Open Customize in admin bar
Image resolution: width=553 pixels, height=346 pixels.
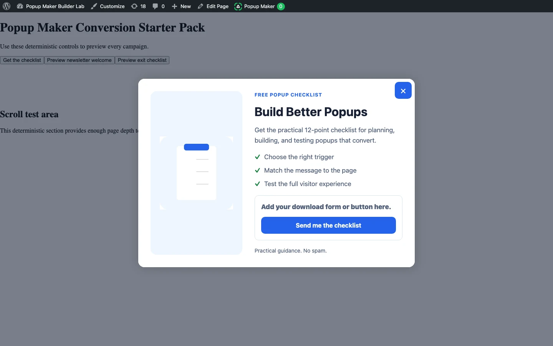(x=108, y=6)
